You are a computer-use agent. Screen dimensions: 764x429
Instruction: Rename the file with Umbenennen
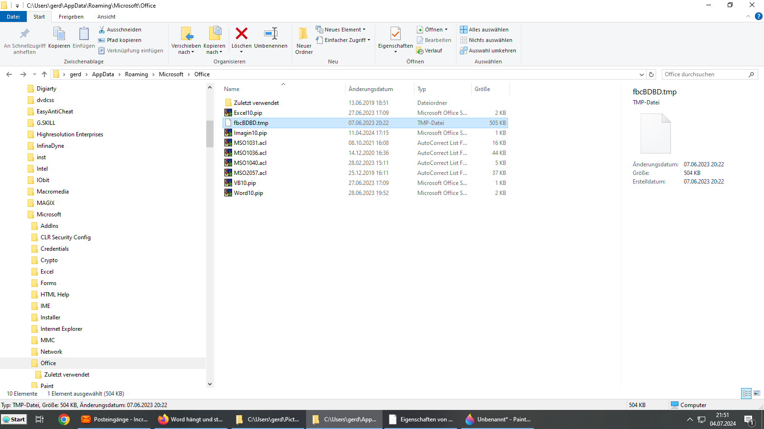pyautogui.click(x=271, y=38)
